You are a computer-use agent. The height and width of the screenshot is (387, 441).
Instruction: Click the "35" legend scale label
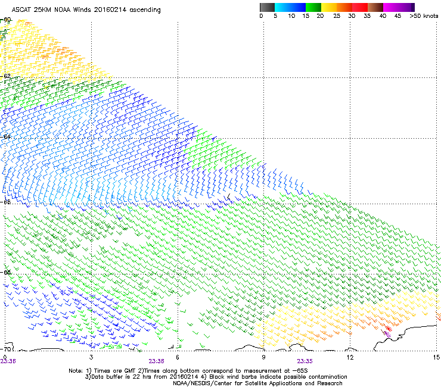(x=367, y=16)
